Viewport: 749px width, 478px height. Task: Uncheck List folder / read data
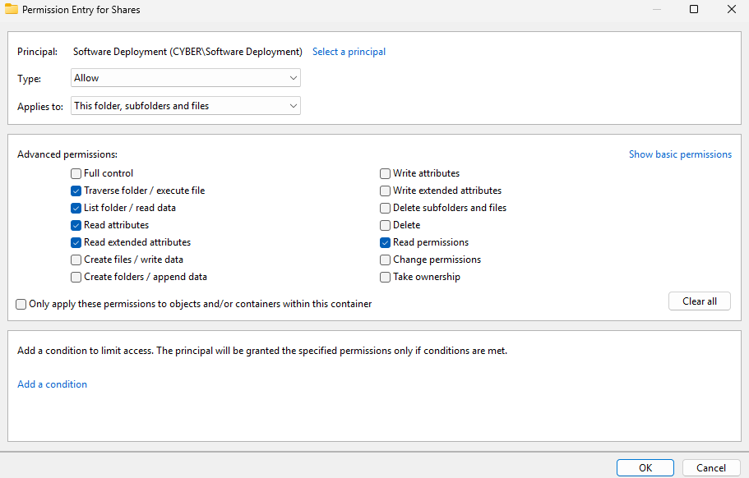pyautogui.click(x=76, y=208)
